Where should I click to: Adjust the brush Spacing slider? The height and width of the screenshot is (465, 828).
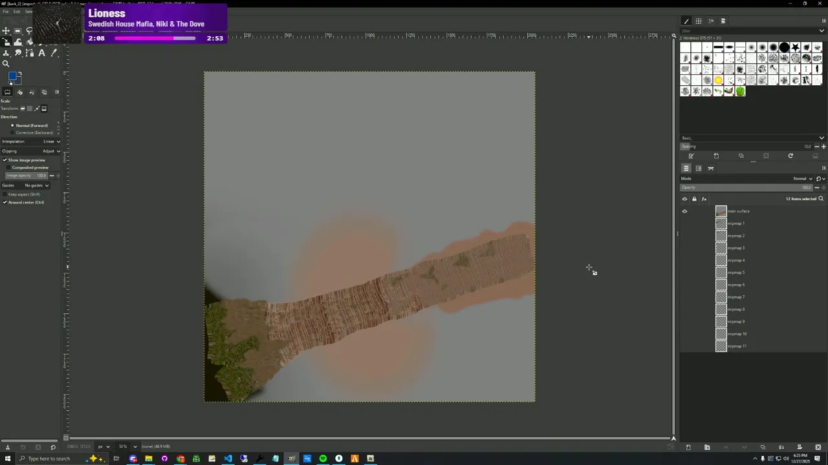click(x=747, y=147)
